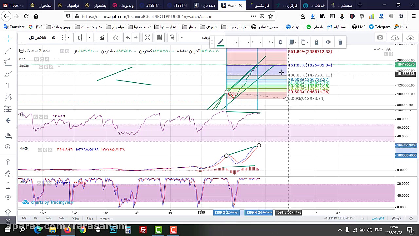This screenshot has width=419, height=236.
Task: Click the browser address bar URL
Action: [x=147, y=16]
